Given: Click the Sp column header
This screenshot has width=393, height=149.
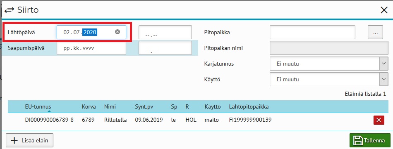Looking at the screenshot, I should pos(174,107).
